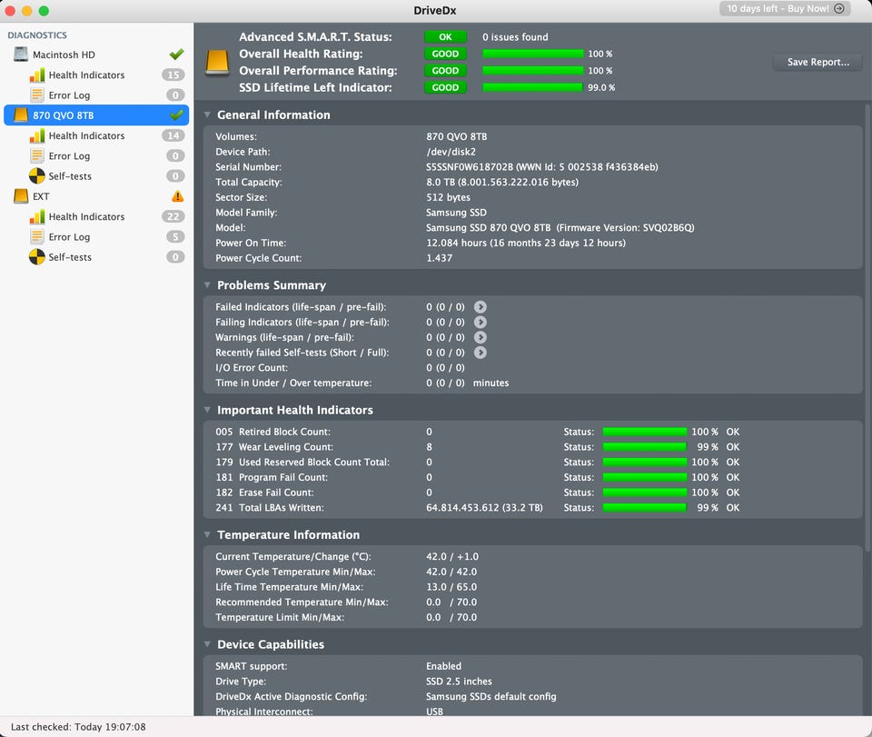
Task: Click the 0 issues found text
Action: [515, 36]
